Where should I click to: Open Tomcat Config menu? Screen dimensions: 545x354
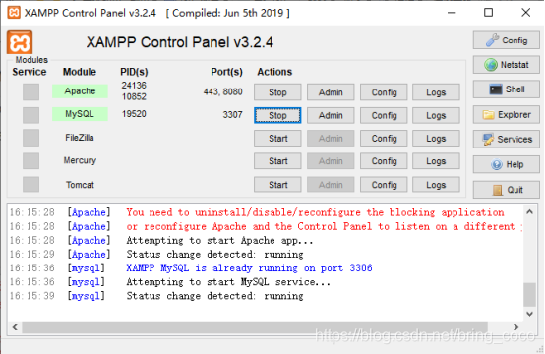point(384,185)
